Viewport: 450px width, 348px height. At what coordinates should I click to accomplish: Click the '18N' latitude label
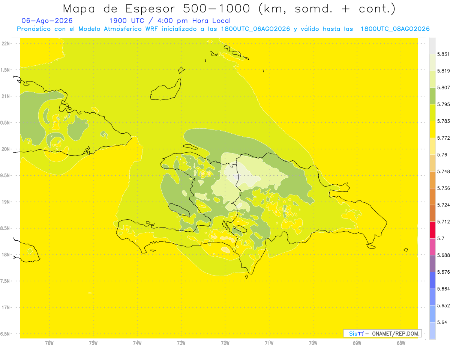pos(6,255)
